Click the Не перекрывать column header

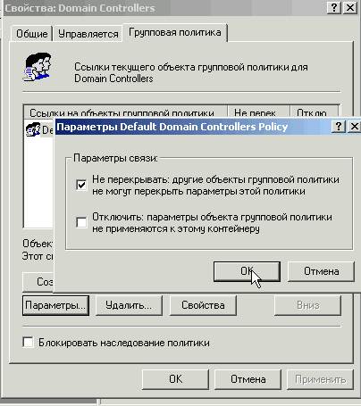tap(258, 112)
